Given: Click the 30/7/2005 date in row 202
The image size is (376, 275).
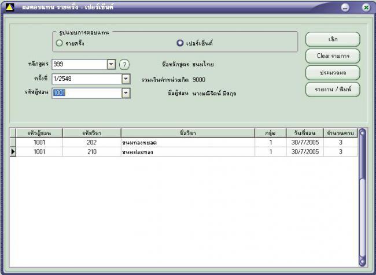Looking at the screenshot, I should pos(305,143).
